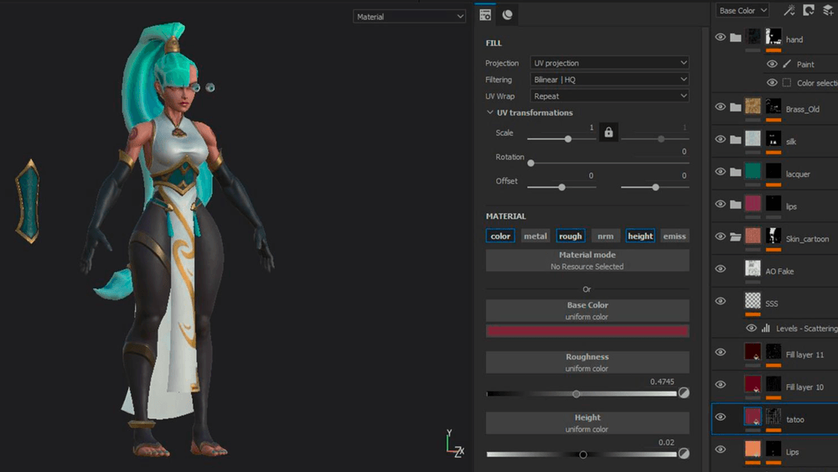
Task: Toggle the Scale lock icon
Action: coord(608,132)
